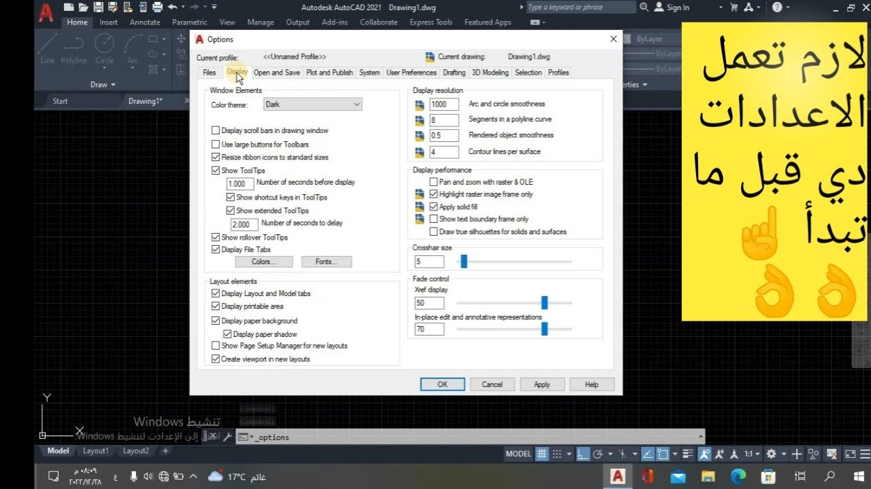Image resolution: width=871 pixels, height=489 pixels.
Task: Click the Fonts... button
Action: pyautogui.click(x=326, y=261)
